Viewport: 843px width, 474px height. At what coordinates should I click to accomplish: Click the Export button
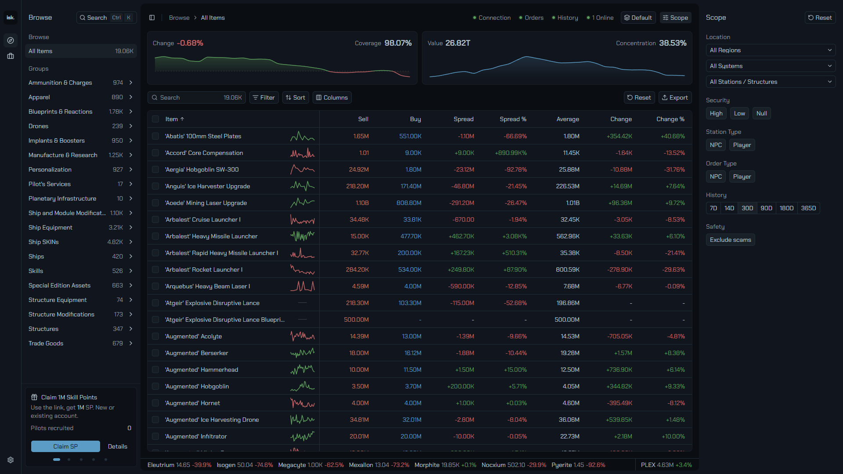point(675,97)
